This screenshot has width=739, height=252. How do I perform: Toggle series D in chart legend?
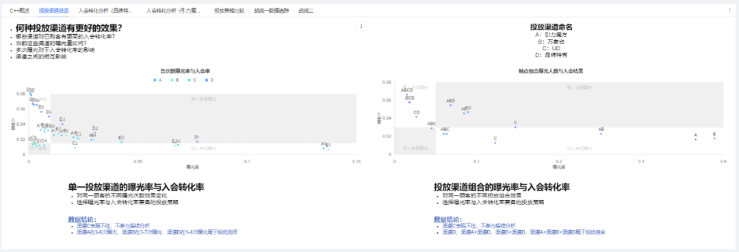point(209,81)
